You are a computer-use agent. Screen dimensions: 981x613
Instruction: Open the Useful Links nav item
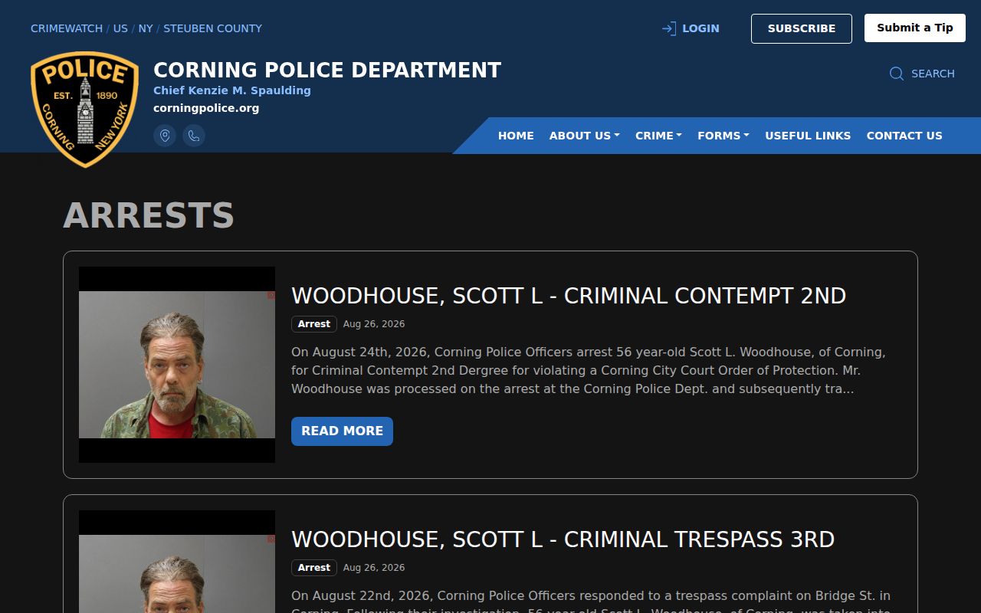coord(808,136)
